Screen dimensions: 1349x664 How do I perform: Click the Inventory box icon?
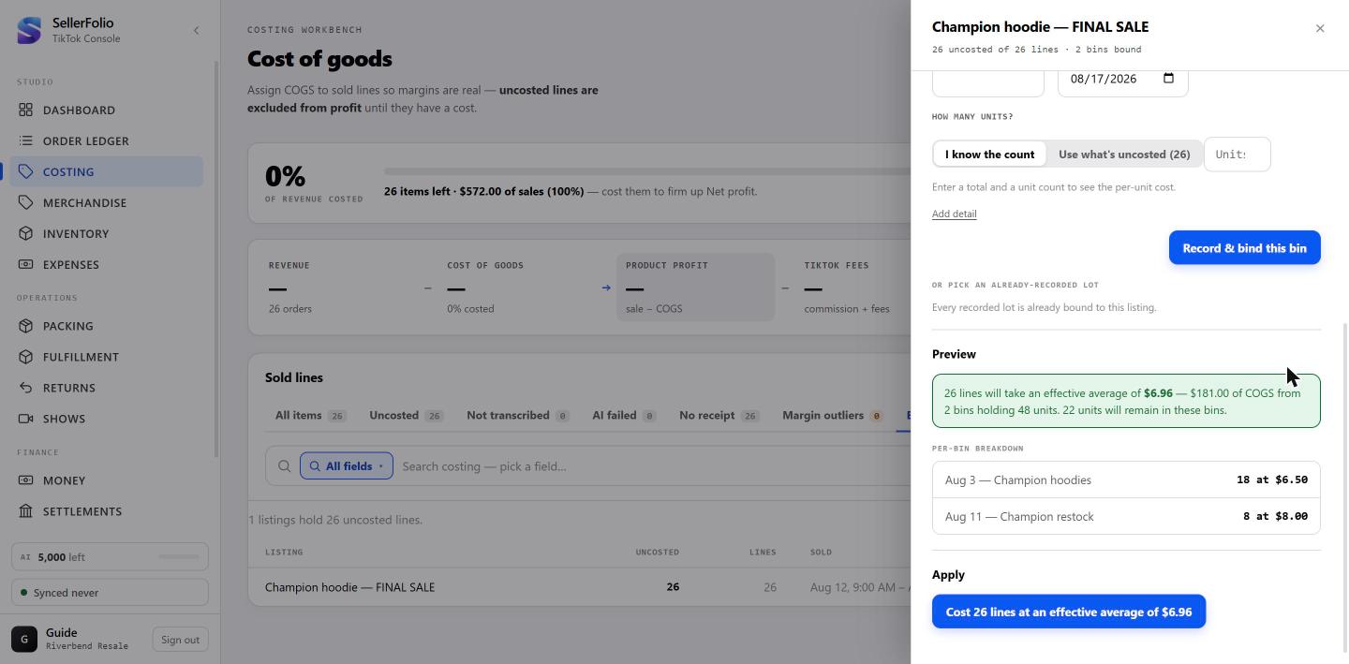pos(25,233)
